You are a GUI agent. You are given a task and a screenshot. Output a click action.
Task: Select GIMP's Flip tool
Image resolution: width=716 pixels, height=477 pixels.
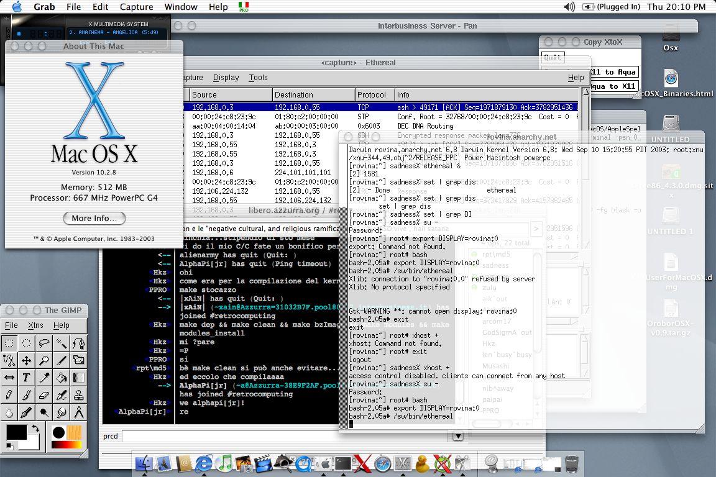(x=9, y=378)
